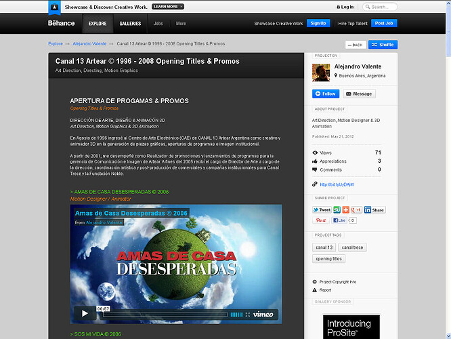451x339 pixels.
Task: Click the 'AMAS DE CASA DESESPERADAS © 2006' heading
Action: pos(119,192)
